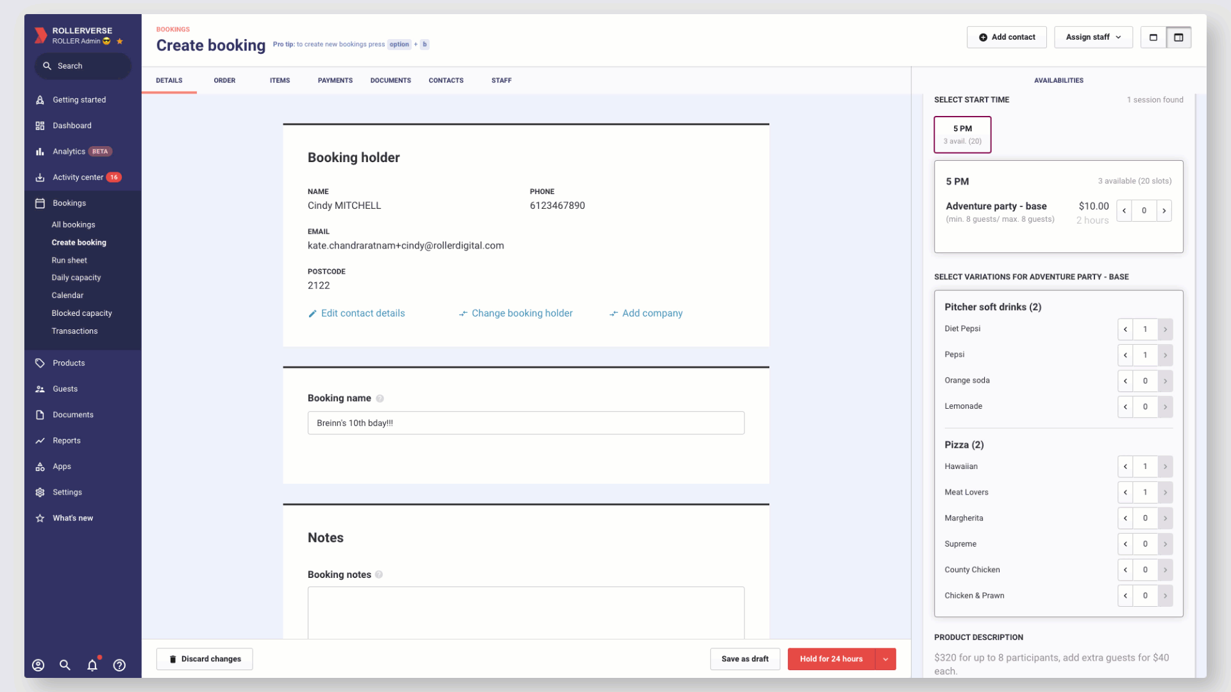
Task: Click the Booking name input field
Action: tap(526, 423)
